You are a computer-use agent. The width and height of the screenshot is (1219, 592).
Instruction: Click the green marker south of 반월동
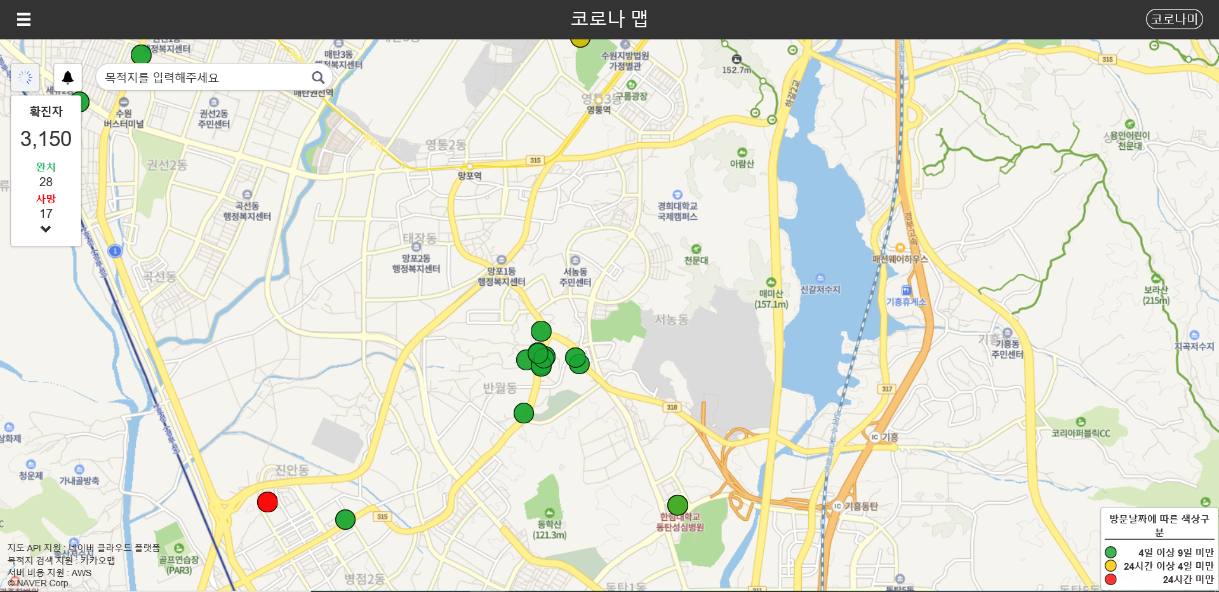pyautogui.click(x=523, y=413)
